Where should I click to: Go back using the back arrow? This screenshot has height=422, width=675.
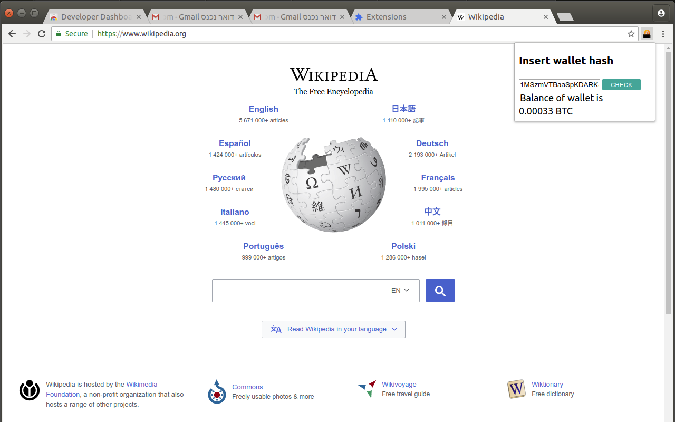tap(12, 34)
